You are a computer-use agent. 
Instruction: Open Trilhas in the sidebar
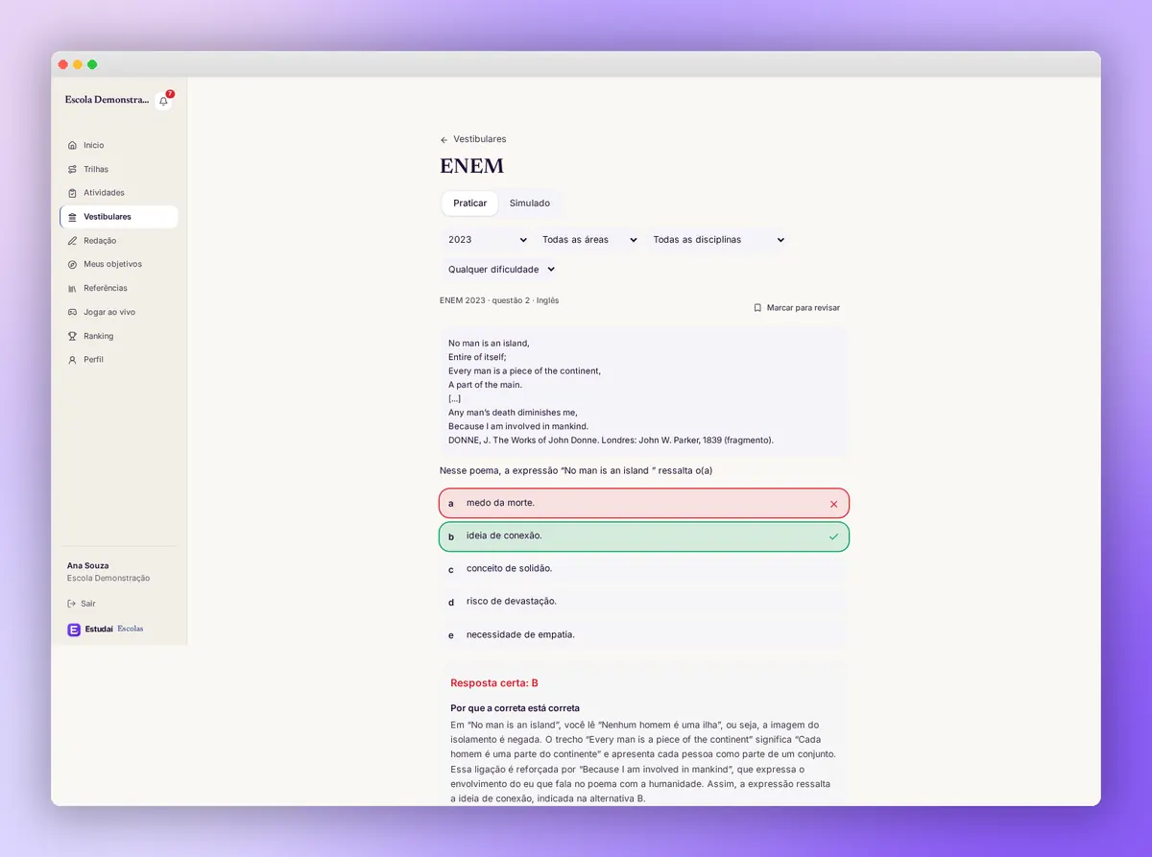(119, 169)
